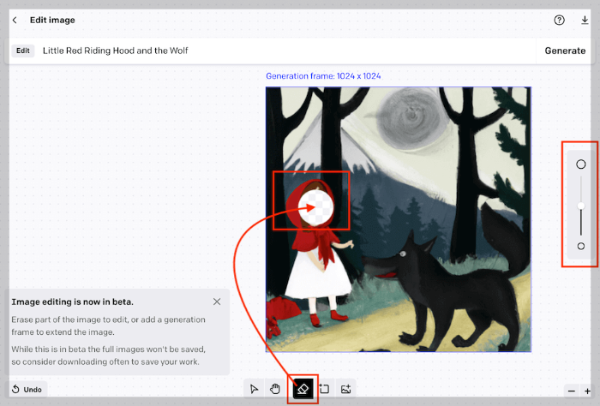The image size is (600, 406).
Task: Click the eraser size slider handle
Action: (x=581, y=206)
